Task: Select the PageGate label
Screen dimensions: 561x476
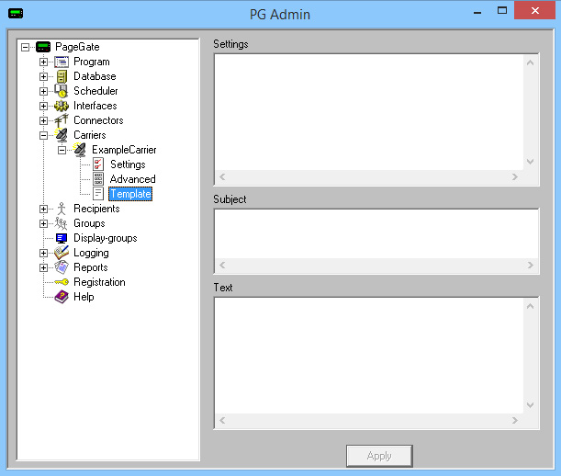Action: [77, 47]
